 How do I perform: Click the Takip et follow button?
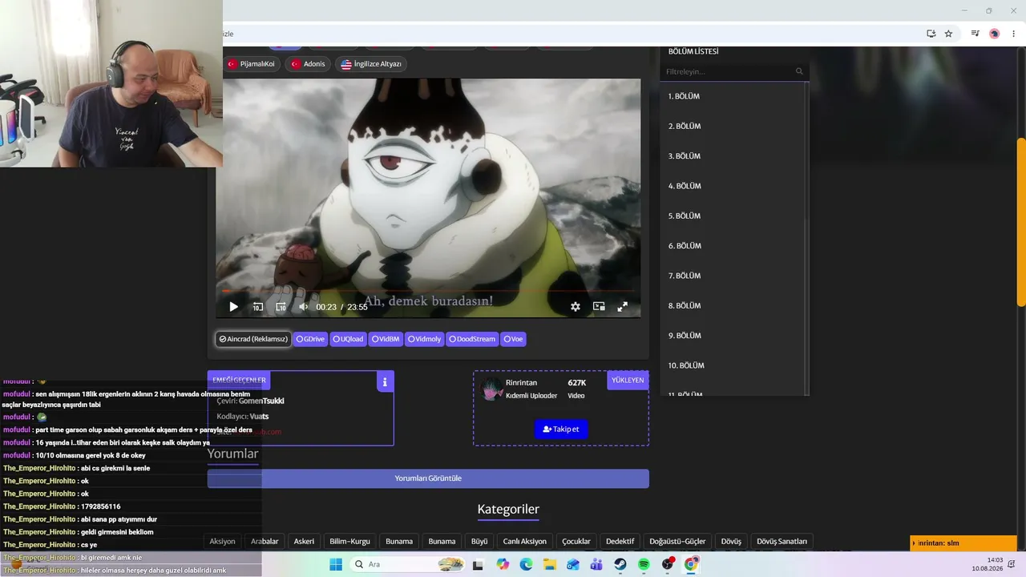tap(561, 429)
